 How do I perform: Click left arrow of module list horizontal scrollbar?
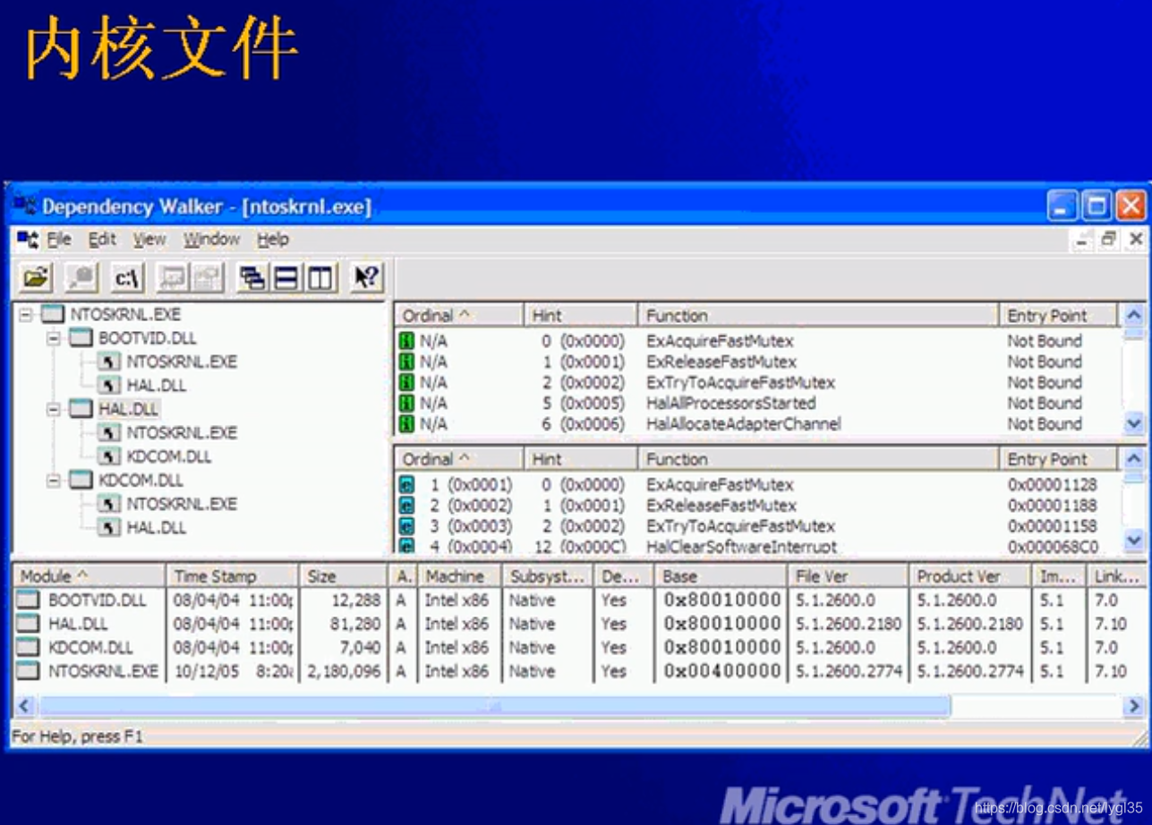point(24,706)
